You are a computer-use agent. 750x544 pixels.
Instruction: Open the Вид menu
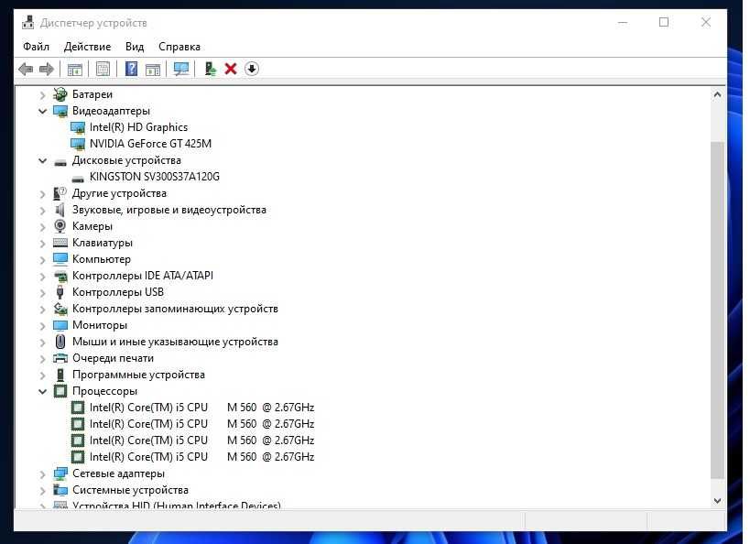pyautogui.click(x=135, y=47)
